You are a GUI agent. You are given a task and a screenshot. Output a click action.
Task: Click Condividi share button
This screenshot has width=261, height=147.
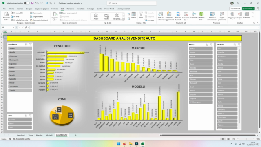(248, 9)
